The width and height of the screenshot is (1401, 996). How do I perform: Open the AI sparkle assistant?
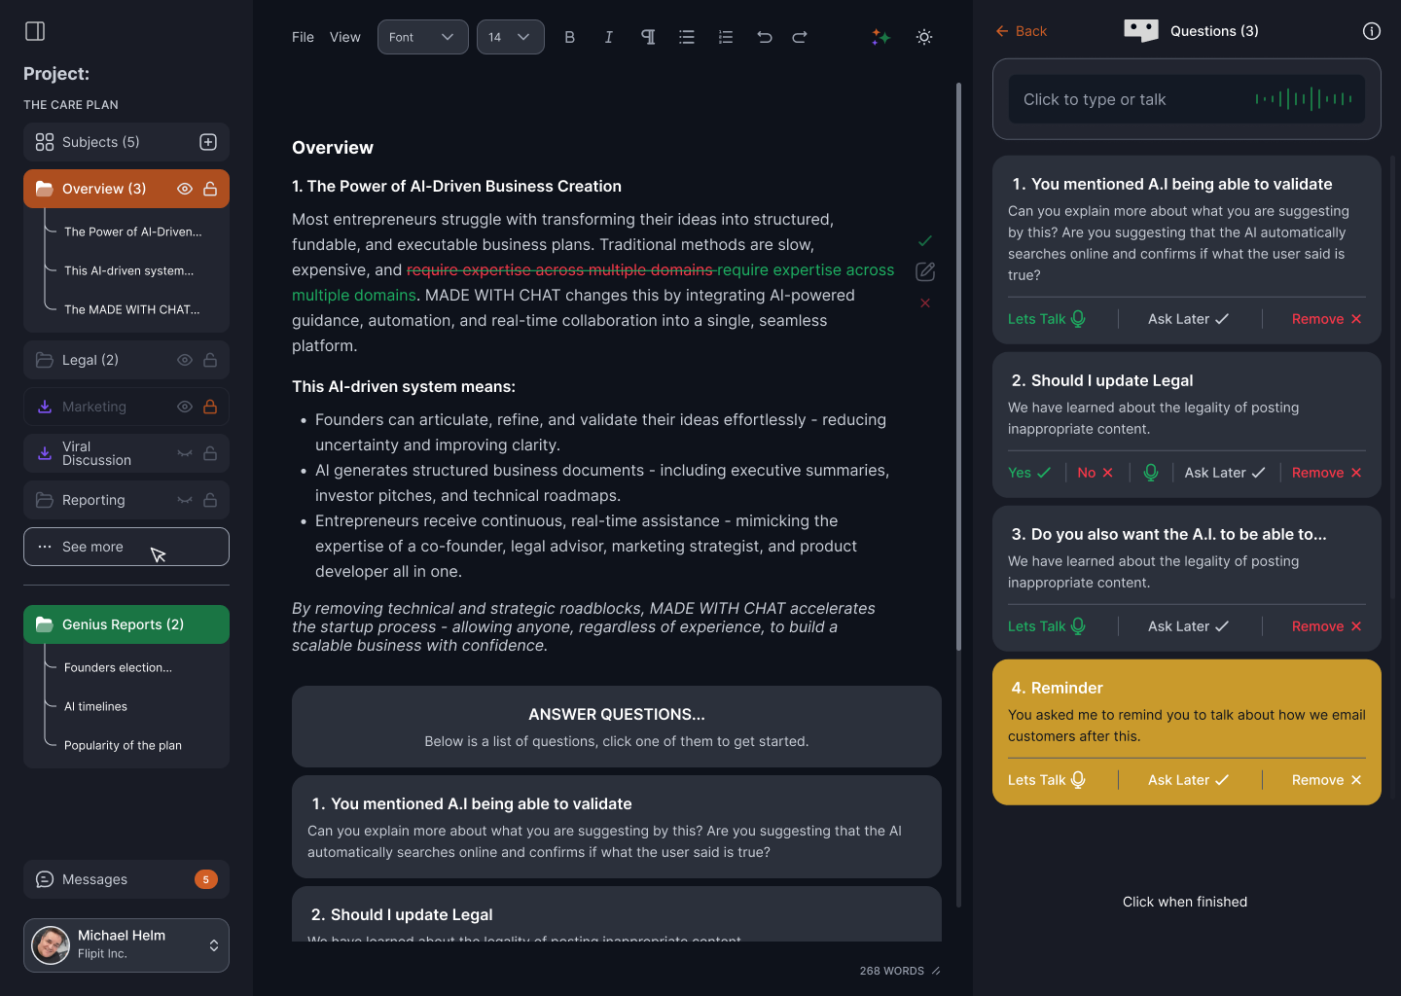click(880, 37)
